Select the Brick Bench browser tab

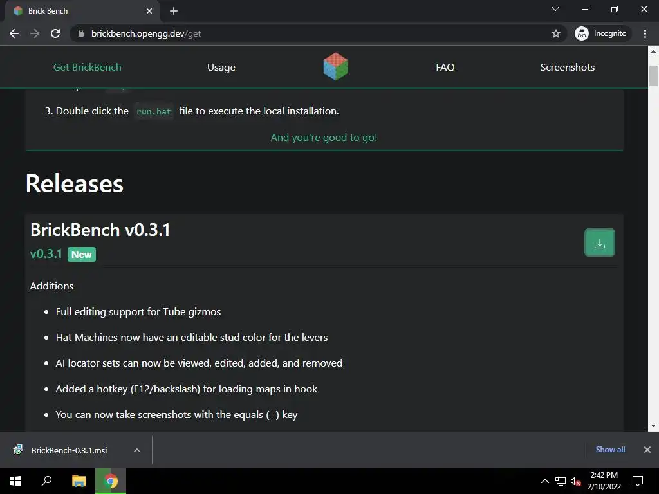[x=82, y=11]
